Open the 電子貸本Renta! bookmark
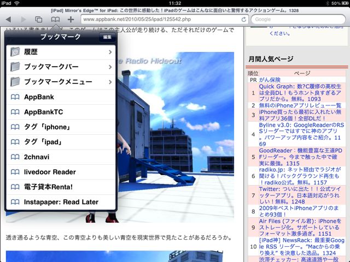Image resolution: width=350 pixels, height=262 pixels. tap(61, 187)
